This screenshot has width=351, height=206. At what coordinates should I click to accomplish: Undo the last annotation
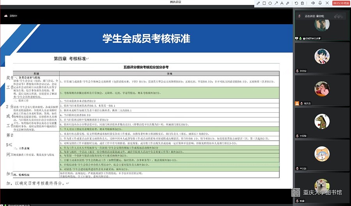pos(296,3)
